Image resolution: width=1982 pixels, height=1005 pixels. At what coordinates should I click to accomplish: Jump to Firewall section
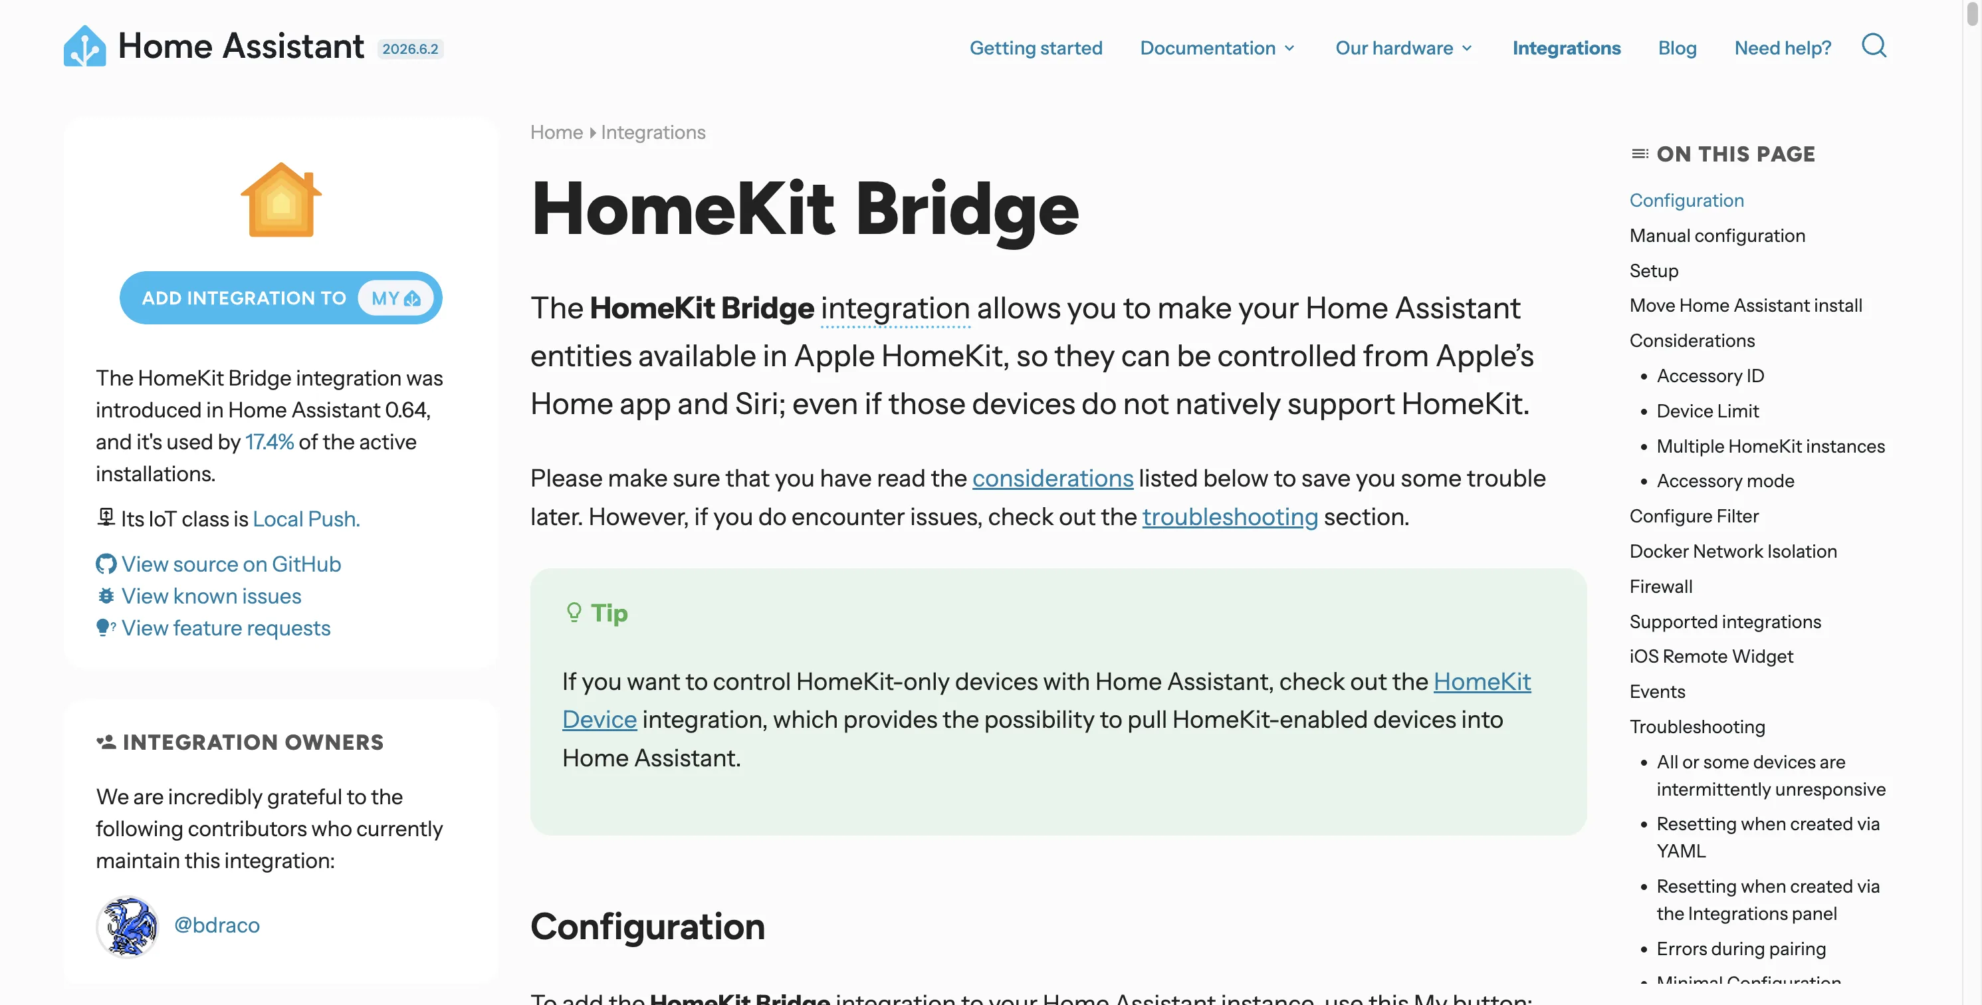pos(1660,586)
